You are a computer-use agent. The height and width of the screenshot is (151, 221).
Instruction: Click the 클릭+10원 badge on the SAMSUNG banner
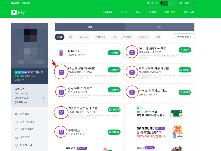click(160, 128)
